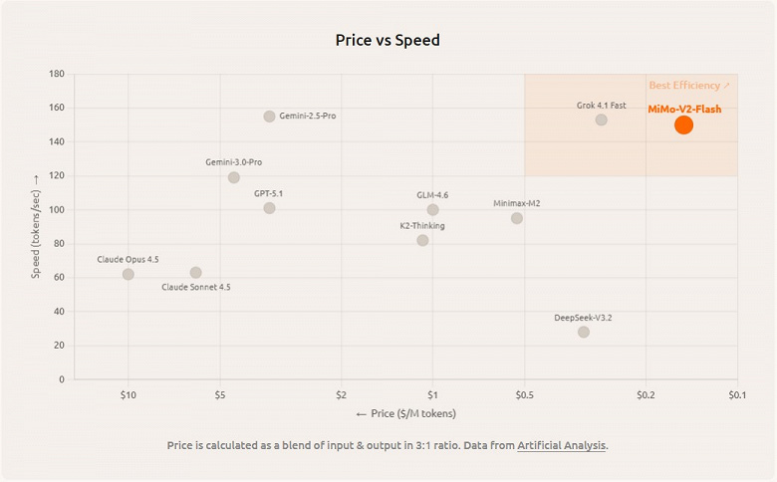Click the Price ($/M tokens) axis label

(405, 413)
